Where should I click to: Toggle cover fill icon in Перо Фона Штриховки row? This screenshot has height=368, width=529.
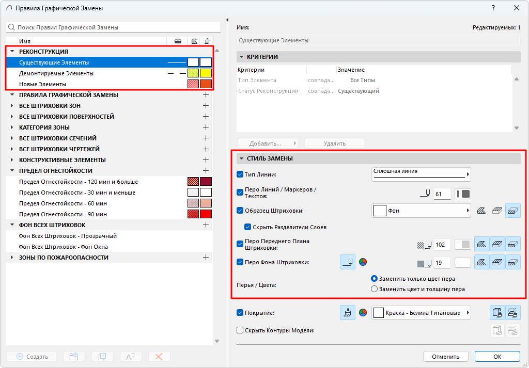point(497,262)
